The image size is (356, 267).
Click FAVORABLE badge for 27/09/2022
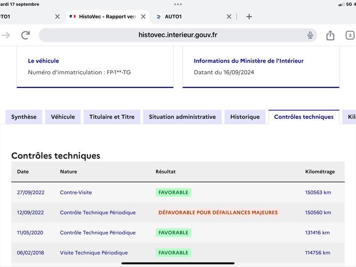point(173,193)
